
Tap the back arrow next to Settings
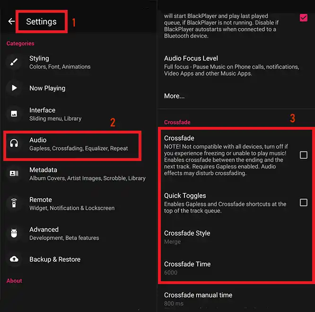tap(11, 21)
